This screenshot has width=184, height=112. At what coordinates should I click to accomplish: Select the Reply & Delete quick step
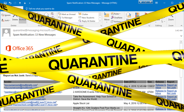click(87, 21)
